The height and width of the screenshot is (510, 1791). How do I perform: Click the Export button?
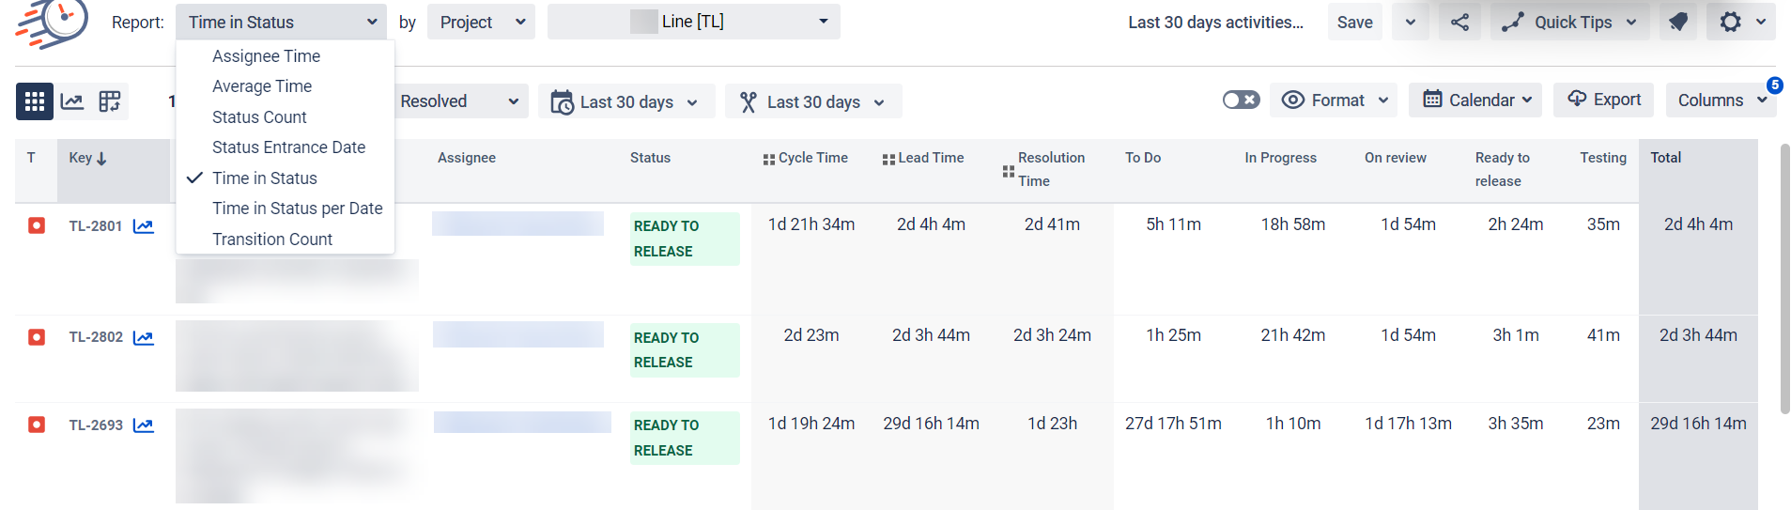(x=1604, y=100)
